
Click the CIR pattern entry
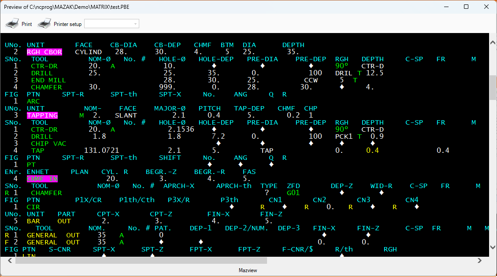[x=33, y=207]
